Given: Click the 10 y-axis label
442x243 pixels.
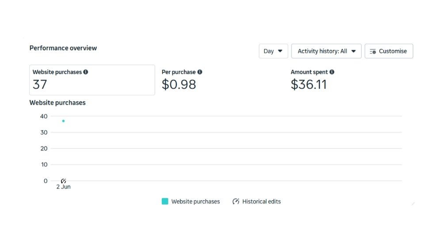Looking at the screenshot, I should click(44, 164).
